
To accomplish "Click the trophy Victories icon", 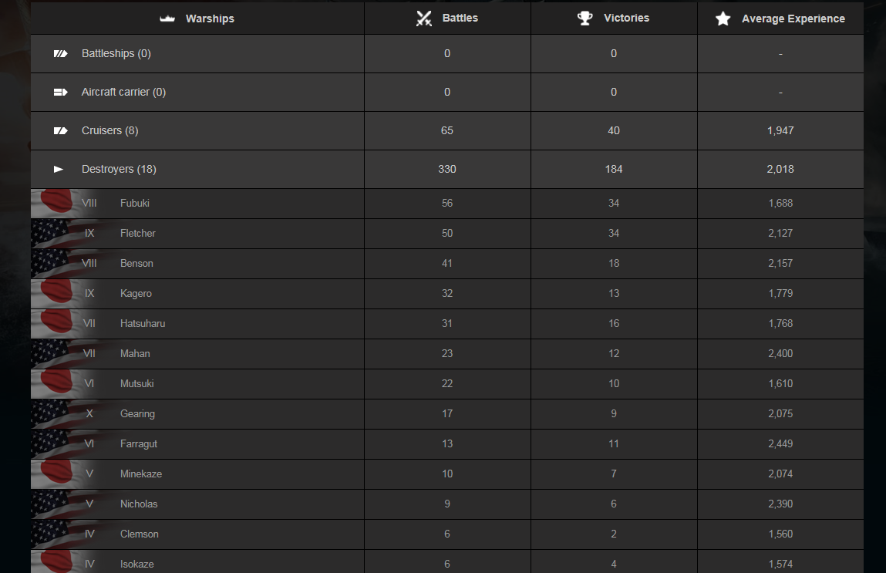I will [x=584, y=18].
